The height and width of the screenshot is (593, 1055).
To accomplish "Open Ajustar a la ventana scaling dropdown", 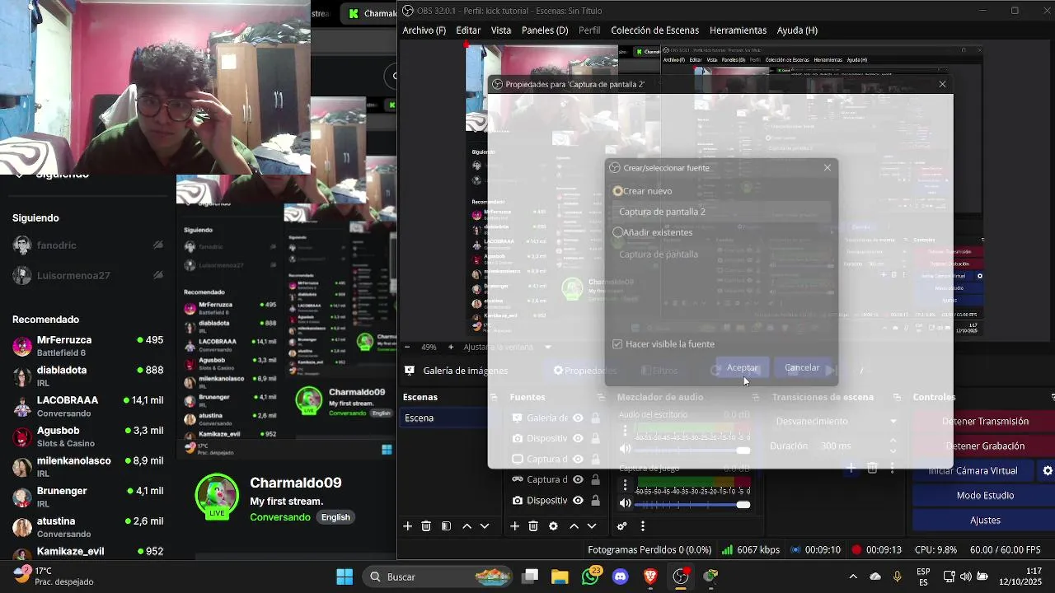I will [x=507, y=347].
